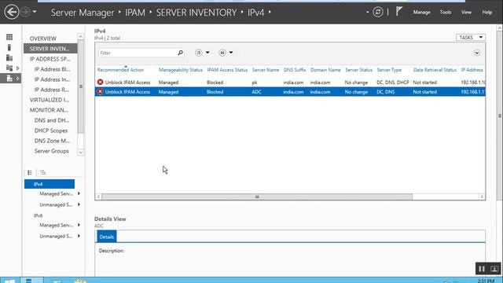Image resolution: width=503 pixels, height=283 pixels.
Task: Sort by Manageability Status column
Action: [181, 70]
